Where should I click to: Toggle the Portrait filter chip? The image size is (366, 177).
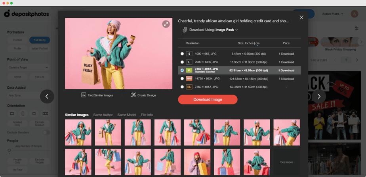tap(17, 40)
